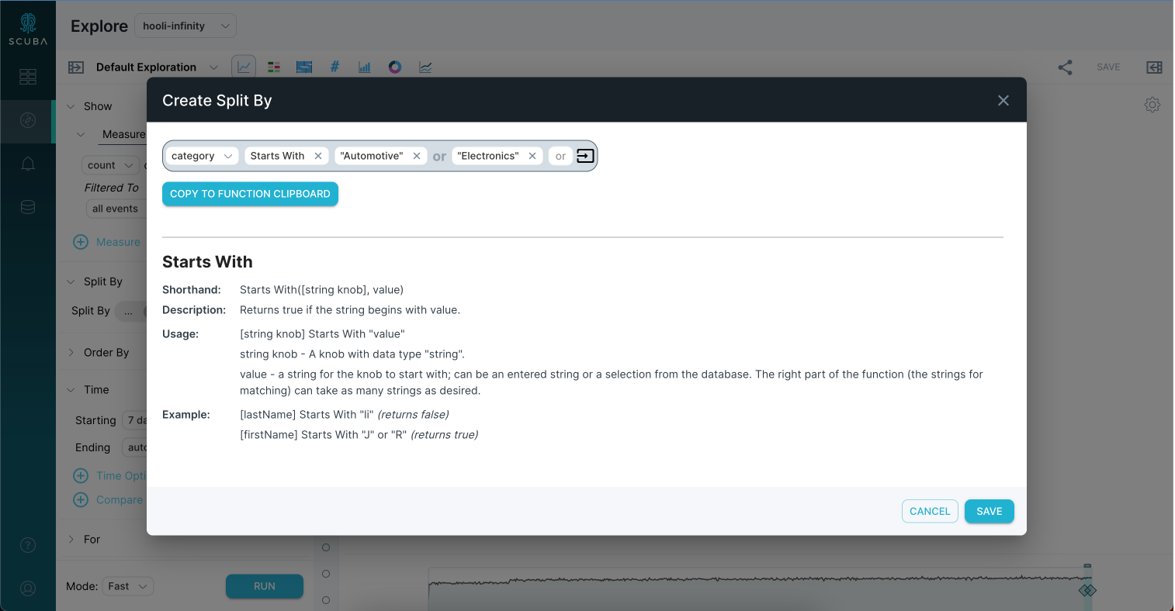Select the number view hash icon

[x=334, y=67]
